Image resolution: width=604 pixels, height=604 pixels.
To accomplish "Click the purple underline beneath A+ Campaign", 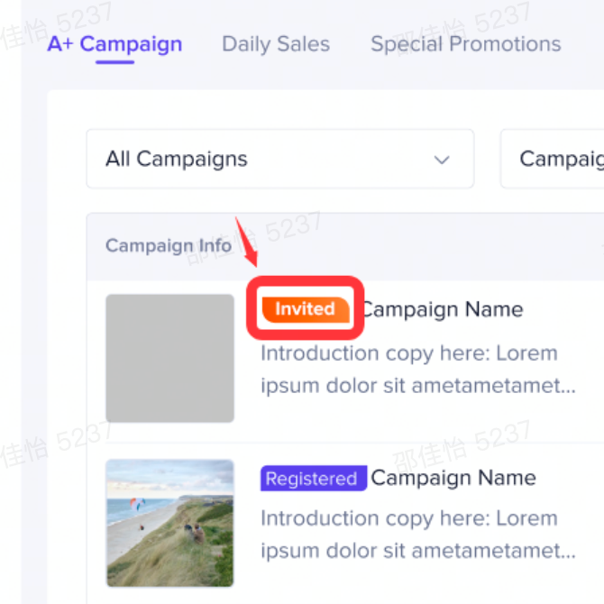I will pyautogui.click(x=114, y=62).
